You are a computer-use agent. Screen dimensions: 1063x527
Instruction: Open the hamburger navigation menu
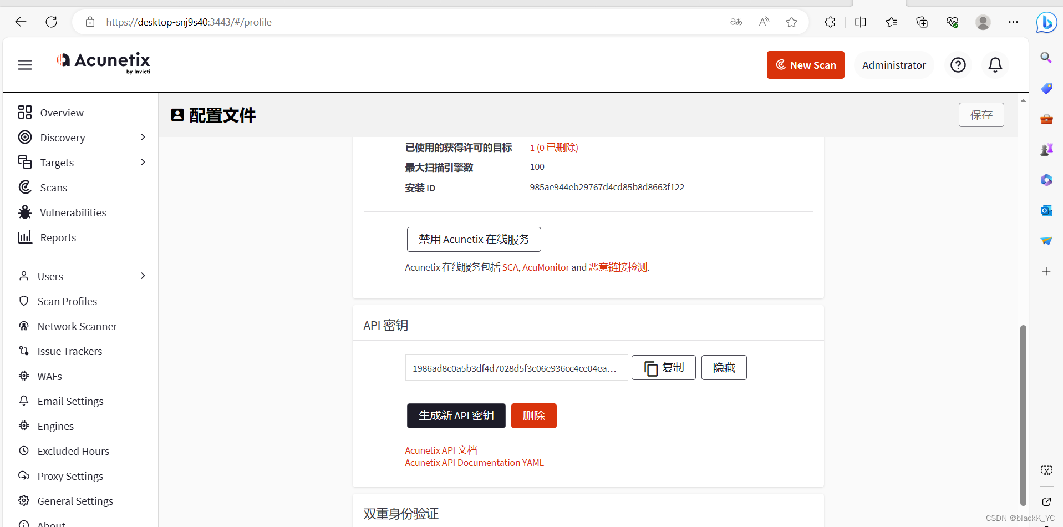click(25, 65)
